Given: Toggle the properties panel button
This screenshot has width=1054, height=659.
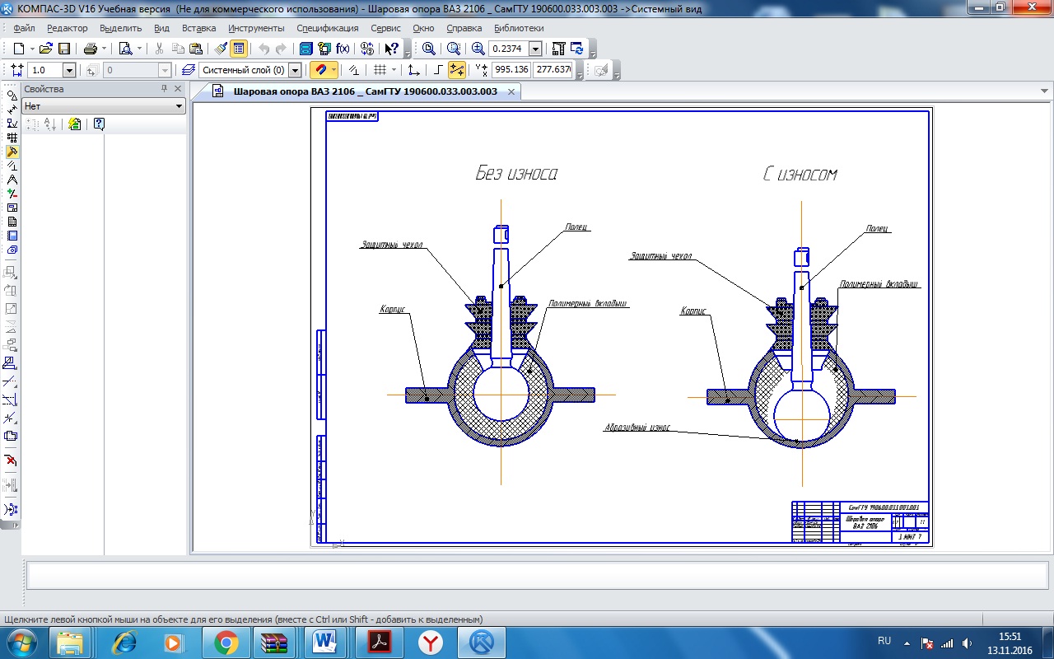Looking at the screenshot, I should coord(239,49).
